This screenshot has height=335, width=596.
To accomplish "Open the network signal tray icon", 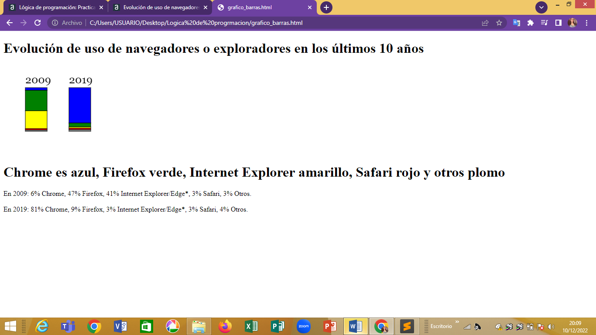I will (467, 327).
